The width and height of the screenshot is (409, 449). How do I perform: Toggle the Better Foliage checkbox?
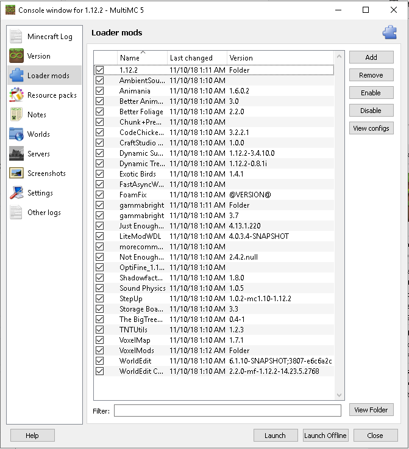tap(100, 111)
